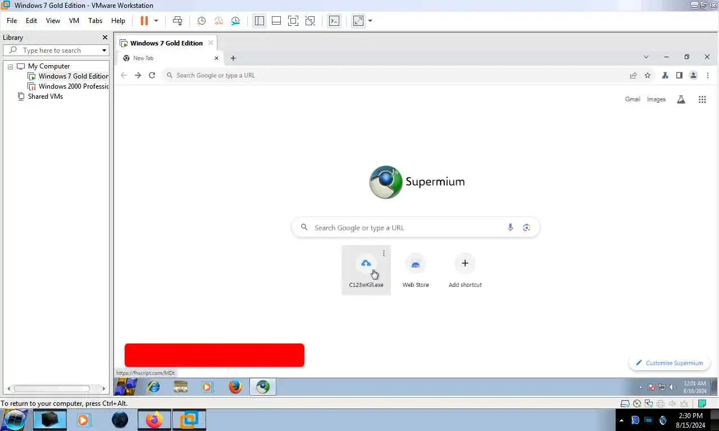Image resolution: width=719 pixels, height=431 pixels.
Task: Open the toolbar flask extension icon
Action: click(x=665, y=75)
